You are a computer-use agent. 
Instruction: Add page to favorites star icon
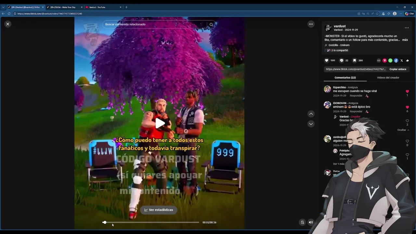point(377,14)
